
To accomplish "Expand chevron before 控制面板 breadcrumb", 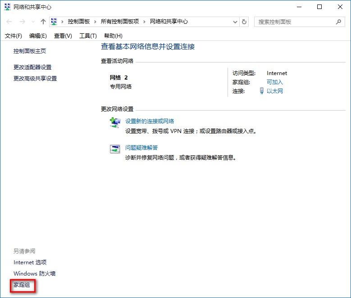I will [x=62, y=22].
